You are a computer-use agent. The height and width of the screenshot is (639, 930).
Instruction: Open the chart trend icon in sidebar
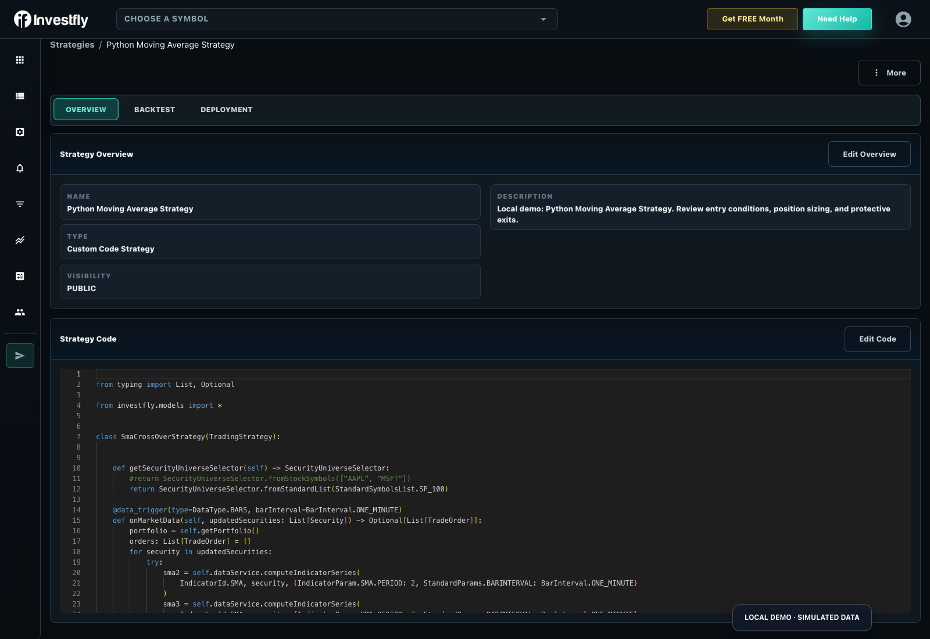pyautogui.click(x=20, y=240)
